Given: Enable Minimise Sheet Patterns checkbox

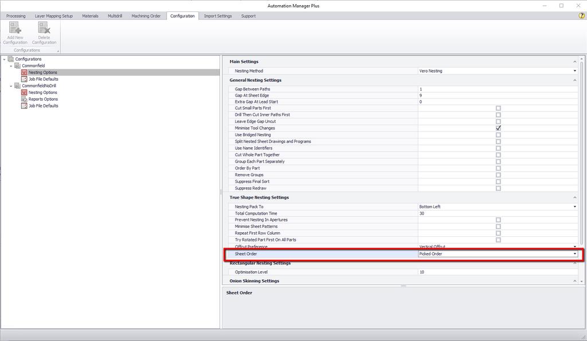Looking at the screenshot, I should coord(498,227).
